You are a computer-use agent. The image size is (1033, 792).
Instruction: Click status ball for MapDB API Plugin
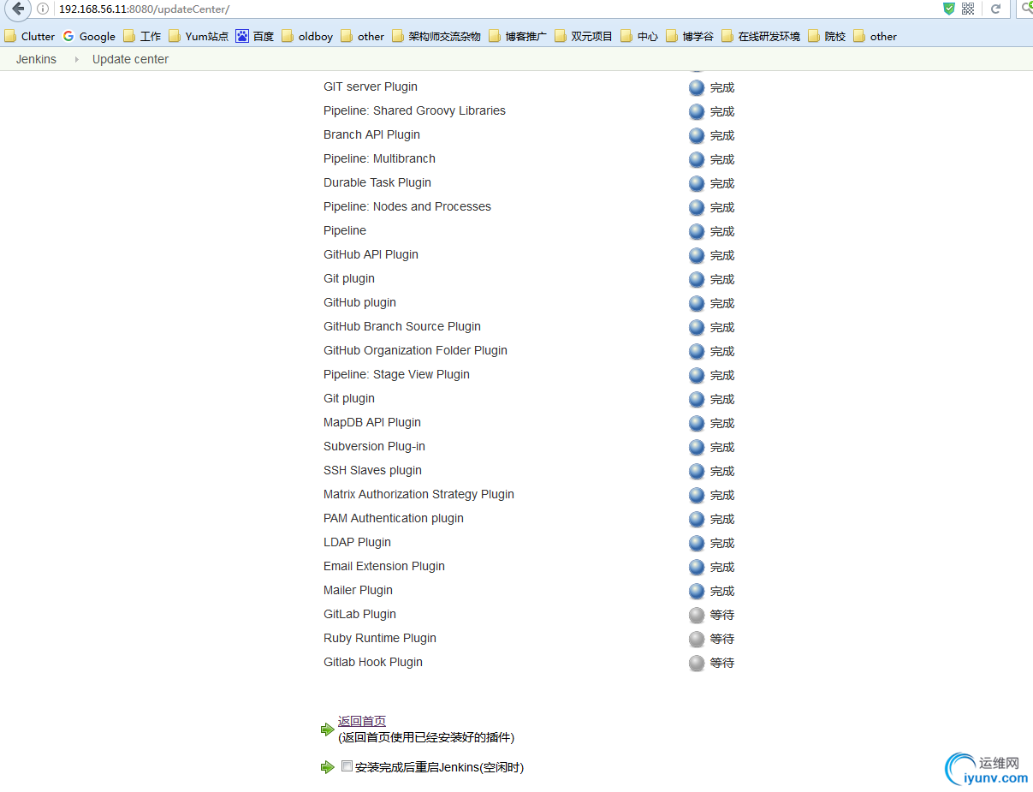coord(697,423)
